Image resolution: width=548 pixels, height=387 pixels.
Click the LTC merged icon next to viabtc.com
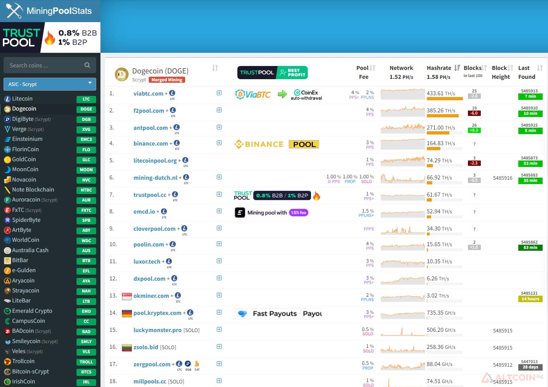(x=172, y=93)
